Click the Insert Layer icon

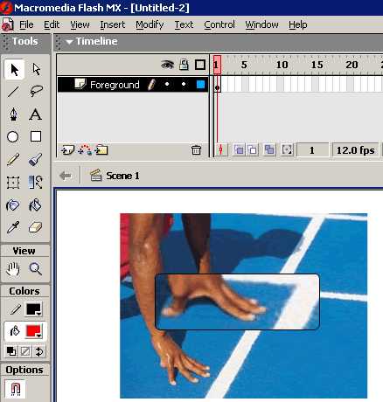(x=67, y=150)
